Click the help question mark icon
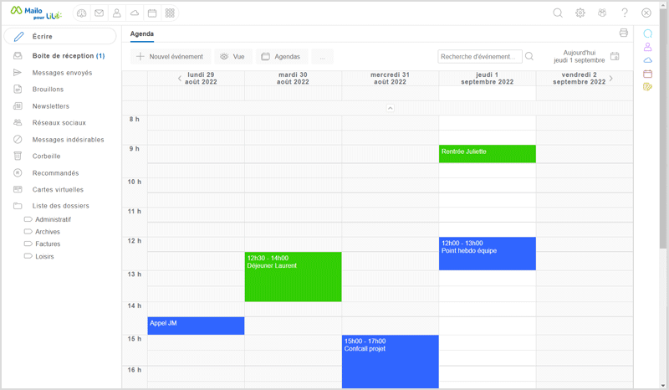 (x=624, y=13)
